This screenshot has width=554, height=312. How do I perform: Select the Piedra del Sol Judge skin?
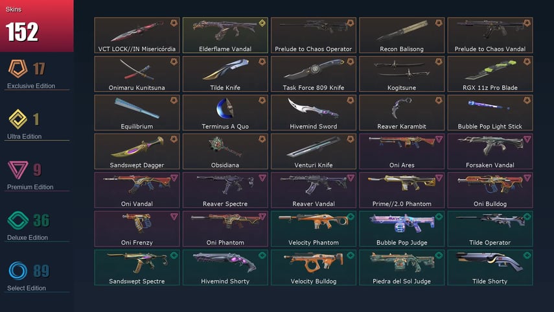[402, 268]
